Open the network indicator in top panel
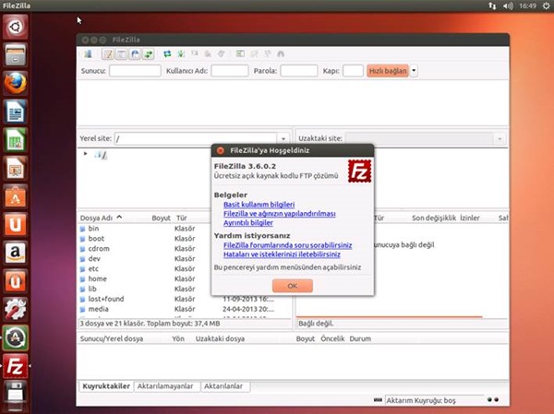 [x=492, y=6]
